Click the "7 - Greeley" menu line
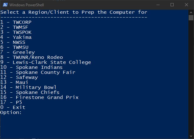Image resolution: width=194 pixels, height=139 pixels. coord(18,52)
